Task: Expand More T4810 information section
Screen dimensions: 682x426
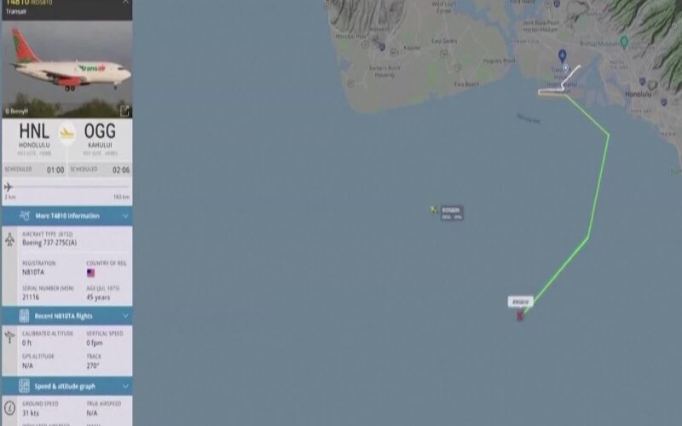Action: 67,216
